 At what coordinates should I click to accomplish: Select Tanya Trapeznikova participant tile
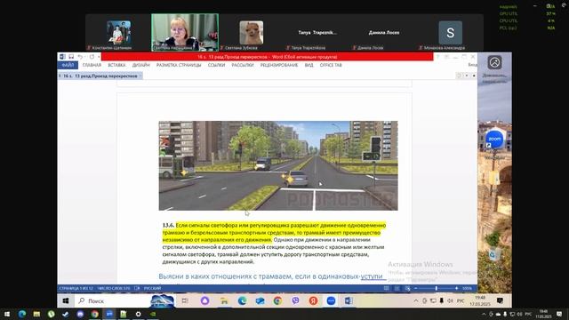coord(317,32)
